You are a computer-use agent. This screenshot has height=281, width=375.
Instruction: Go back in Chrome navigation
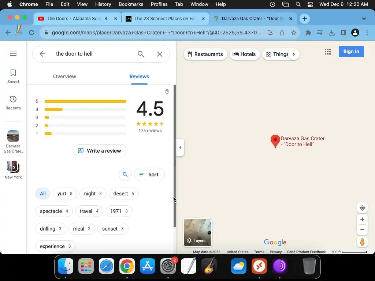tap(8, 33)
